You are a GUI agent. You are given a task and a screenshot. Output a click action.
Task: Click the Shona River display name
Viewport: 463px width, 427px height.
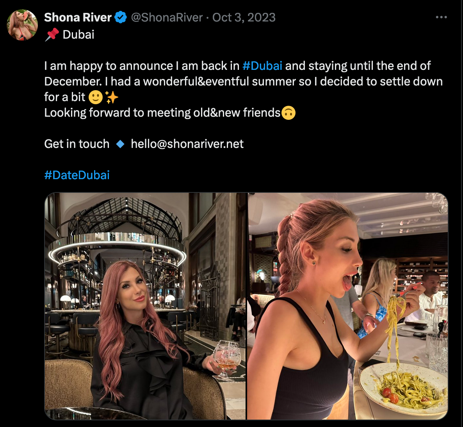[78, 18]
